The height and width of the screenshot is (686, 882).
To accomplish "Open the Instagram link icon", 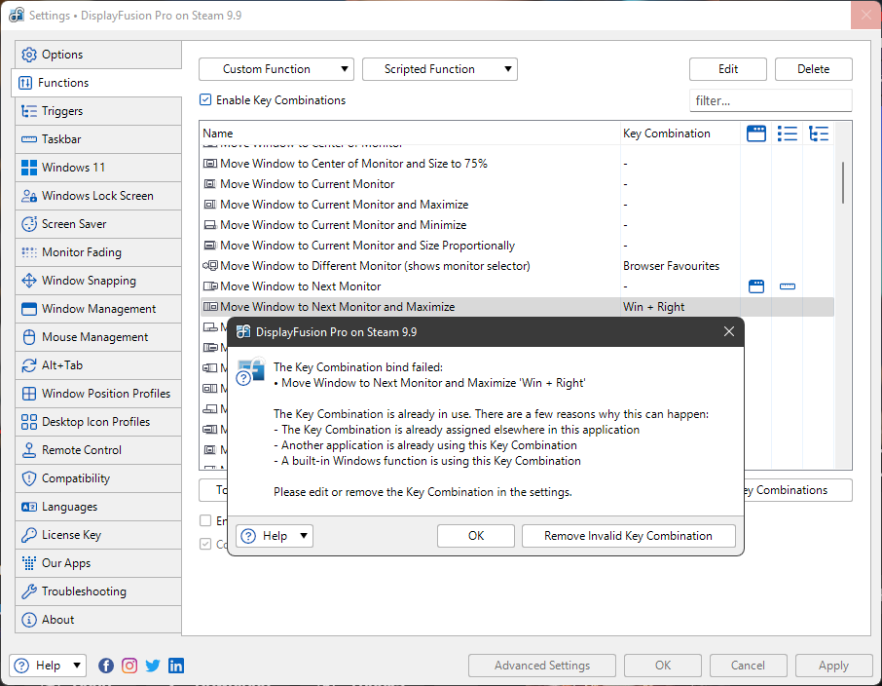I will click(129, 666).
